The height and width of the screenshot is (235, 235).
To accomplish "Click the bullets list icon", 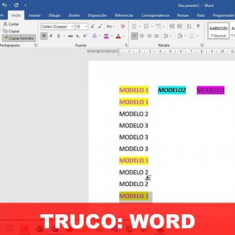I will point(134,26).
